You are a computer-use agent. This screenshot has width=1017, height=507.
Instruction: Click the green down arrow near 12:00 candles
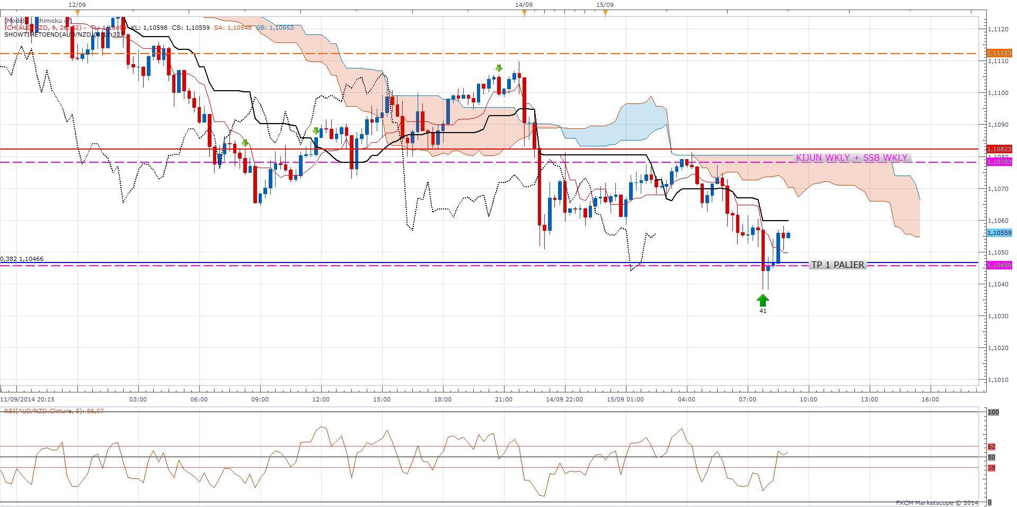point(316,131)
